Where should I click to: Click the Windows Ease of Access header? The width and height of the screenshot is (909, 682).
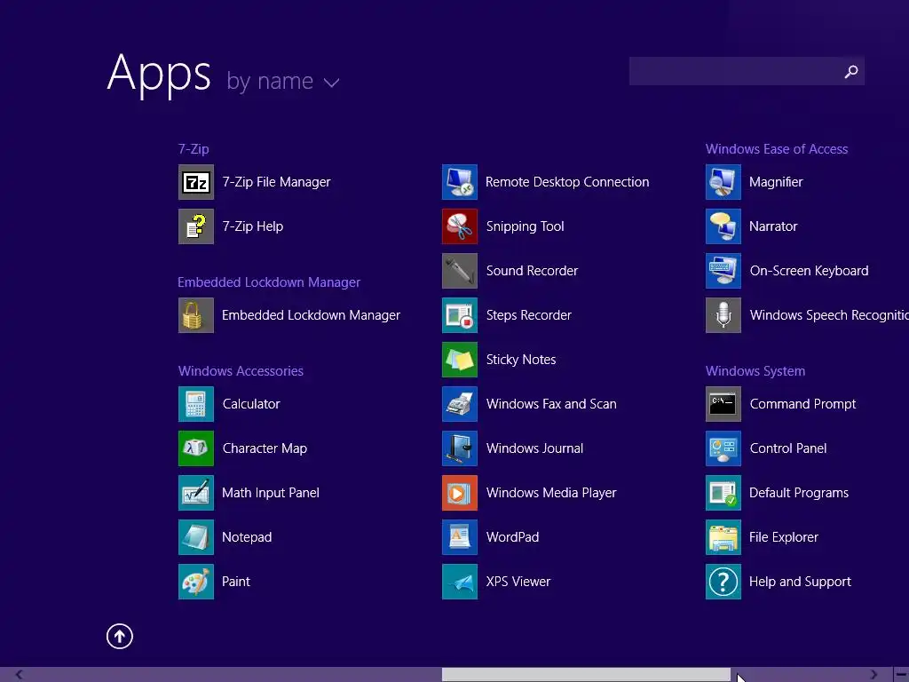pos(777,149)
